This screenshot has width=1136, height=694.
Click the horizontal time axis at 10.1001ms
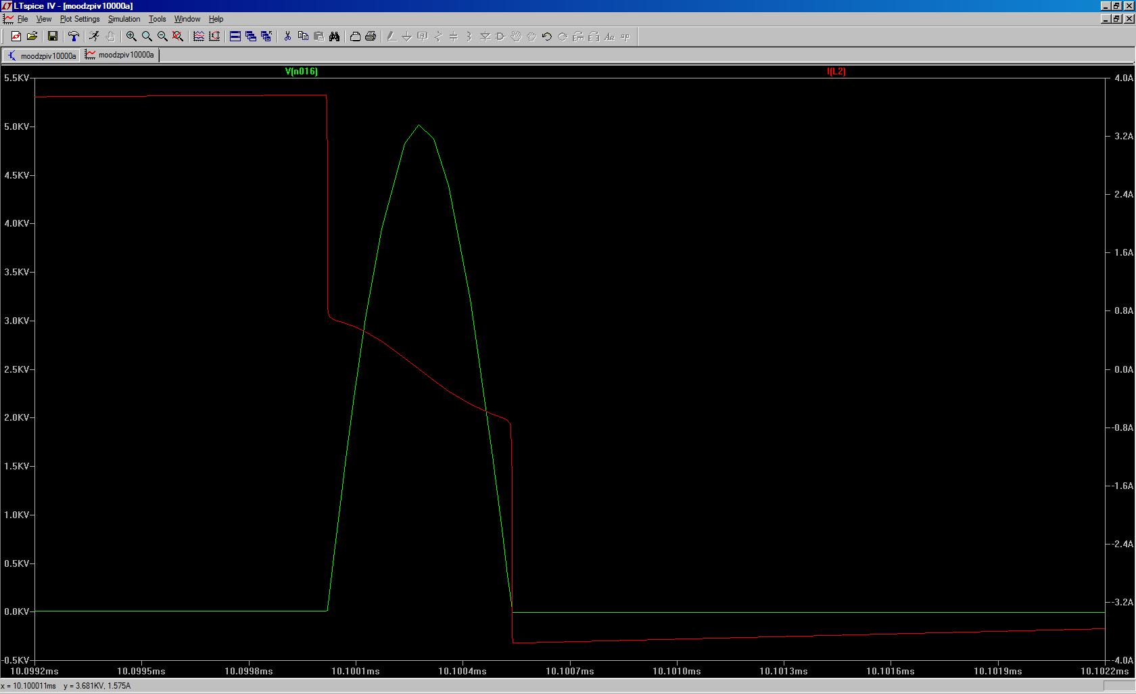(356, 671)
